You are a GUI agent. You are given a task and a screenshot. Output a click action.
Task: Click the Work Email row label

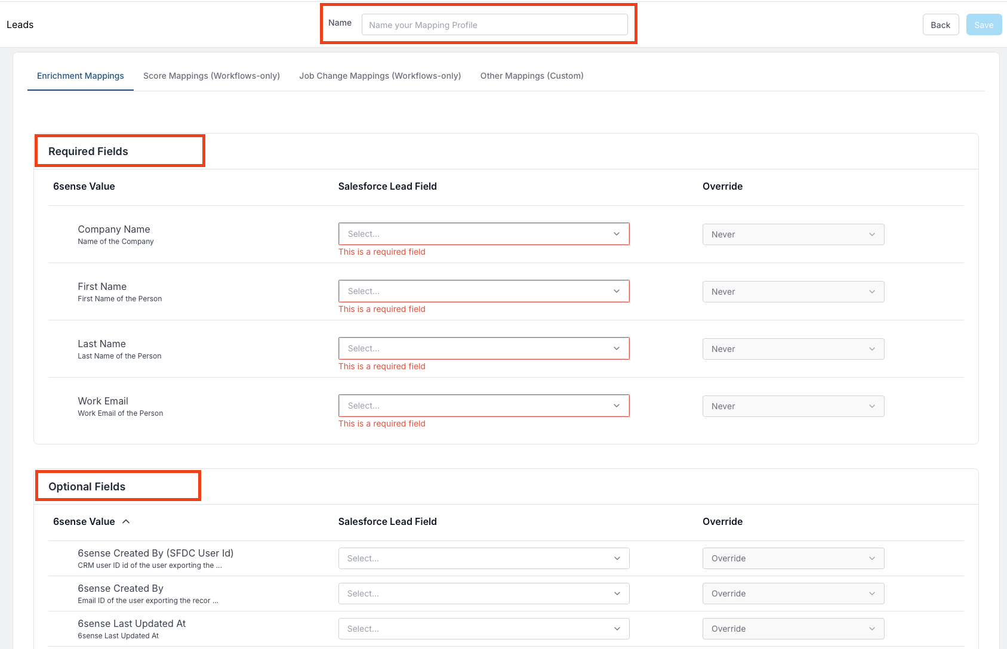103,401
